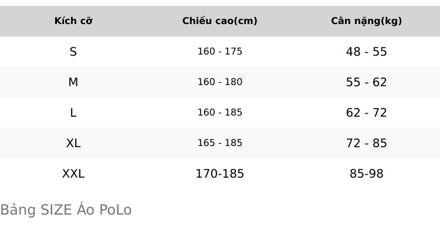440x231 pixels.
Task: Click the 160 - 180 height value
Action: tap(220, 82)
